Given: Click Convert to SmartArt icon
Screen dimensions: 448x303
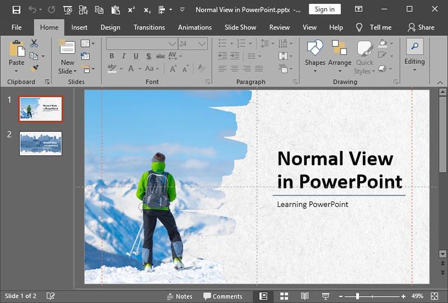Looking at the screenshot, I should coord(283,68).
